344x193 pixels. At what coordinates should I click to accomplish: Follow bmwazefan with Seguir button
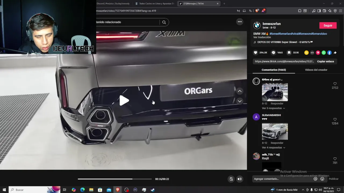coord(328,25)
